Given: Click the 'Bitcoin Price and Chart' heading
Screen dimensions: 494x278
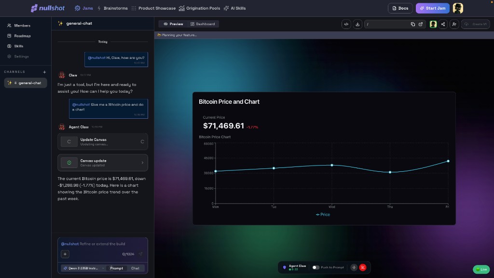Looking at the screenshot, I should (x=229, y=102).
